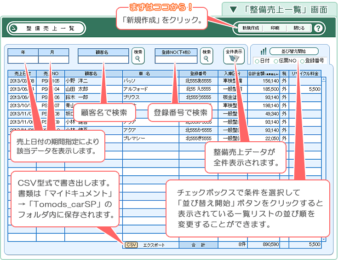Click car name プレマシー cell

point(151,139)
